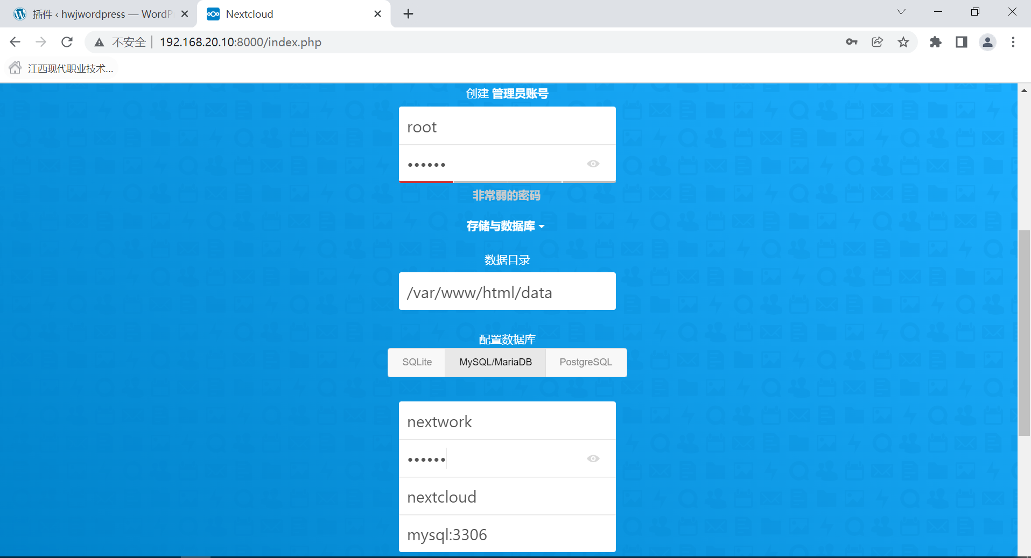Viewport: 1031px width, 558px height.
Task: Toggle the browser side panel icon
Action: coord(962,42)
